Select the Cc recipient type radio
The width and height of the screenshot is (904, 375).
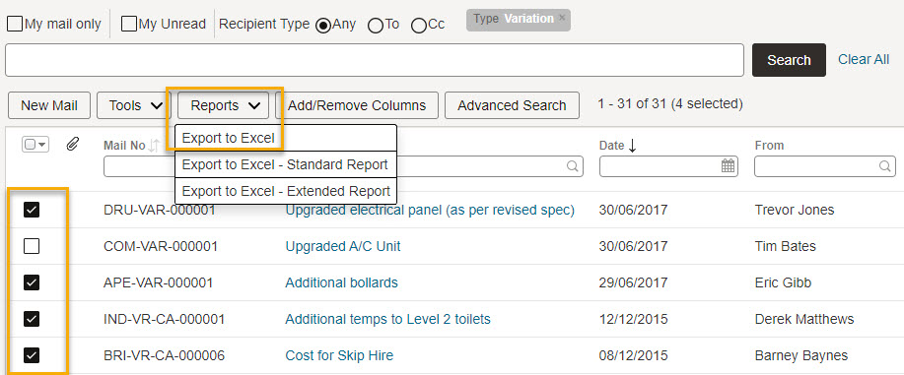(x=419, y=26)
